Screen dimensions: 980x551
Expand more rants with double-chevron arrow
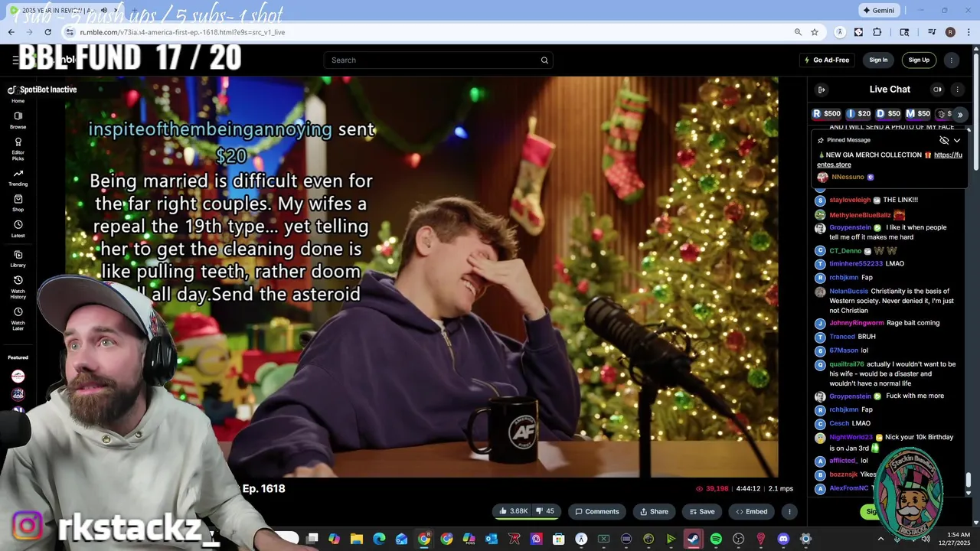(x=960, y=114)
